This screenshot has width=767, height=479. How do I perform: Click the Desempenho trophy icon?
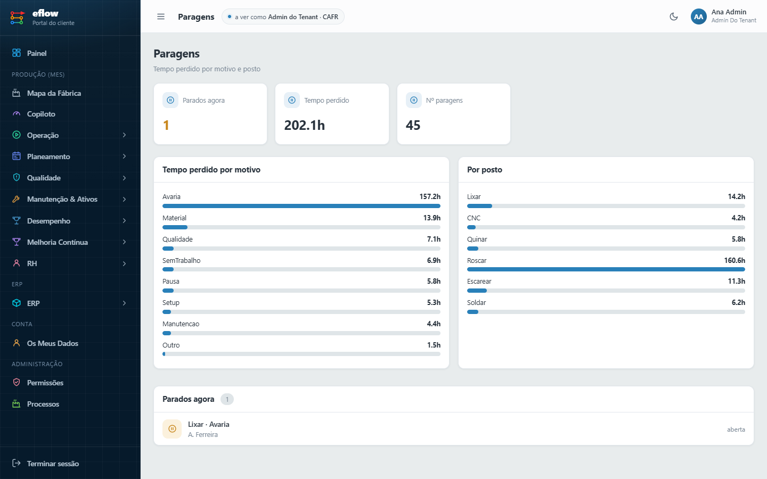(x=17, y=221)
